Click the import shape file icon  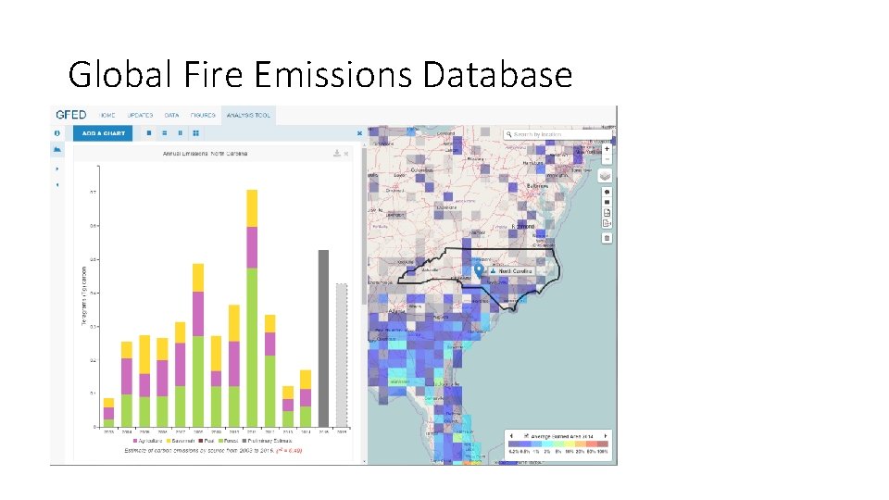tap(607, 213)
